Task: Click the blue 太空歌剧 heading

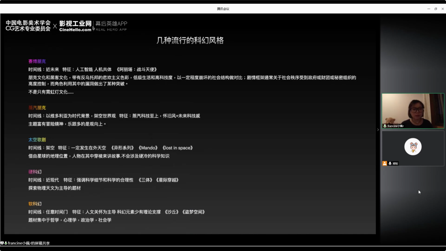Action: click(x=37, y=140)
